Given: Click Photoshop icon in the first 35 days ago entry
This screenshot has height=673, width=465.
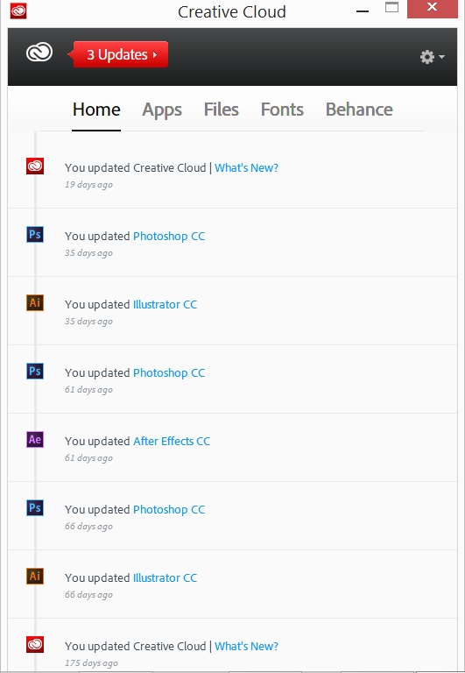Looking at the screenshot, I should pyautogui.click(x=35, y=234).
